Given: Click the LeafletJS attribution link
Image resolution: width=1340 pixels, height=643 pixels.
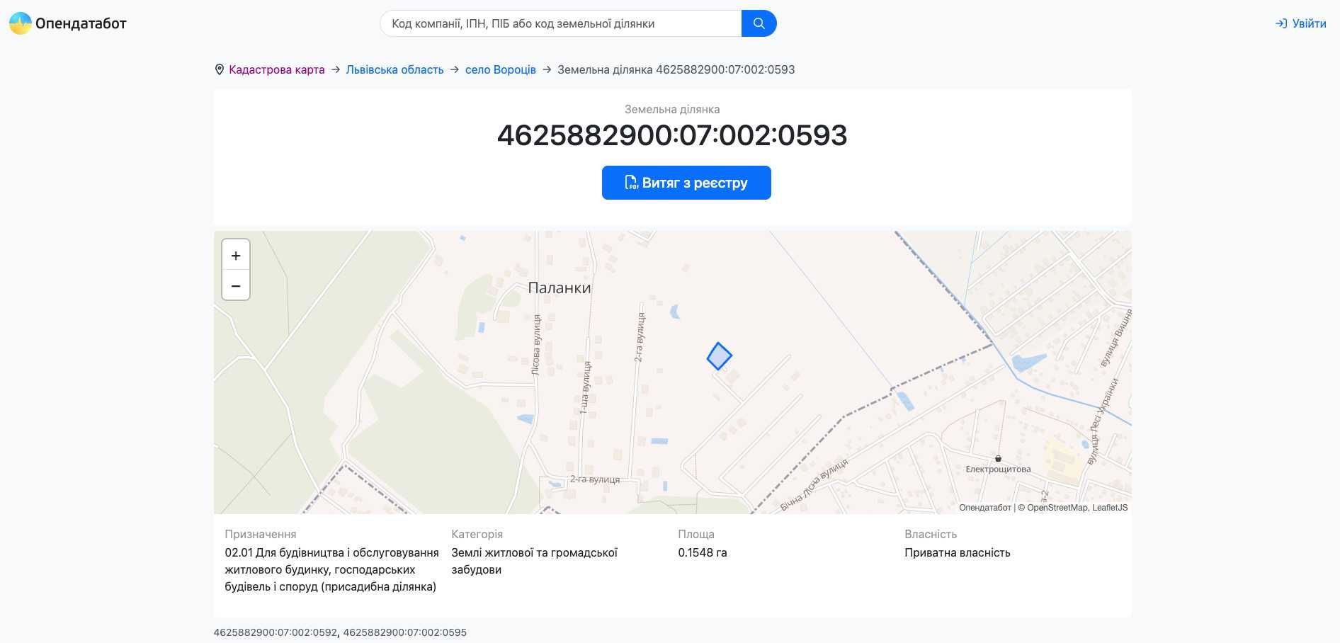Looking at the screenshot, I should pos(1110,508).
